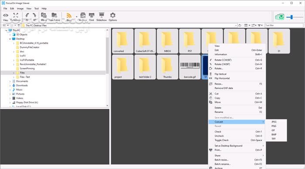This screenshot has width=305, height=169.
Task: Click the green thumbnail size icon
Action: [280, 17]
